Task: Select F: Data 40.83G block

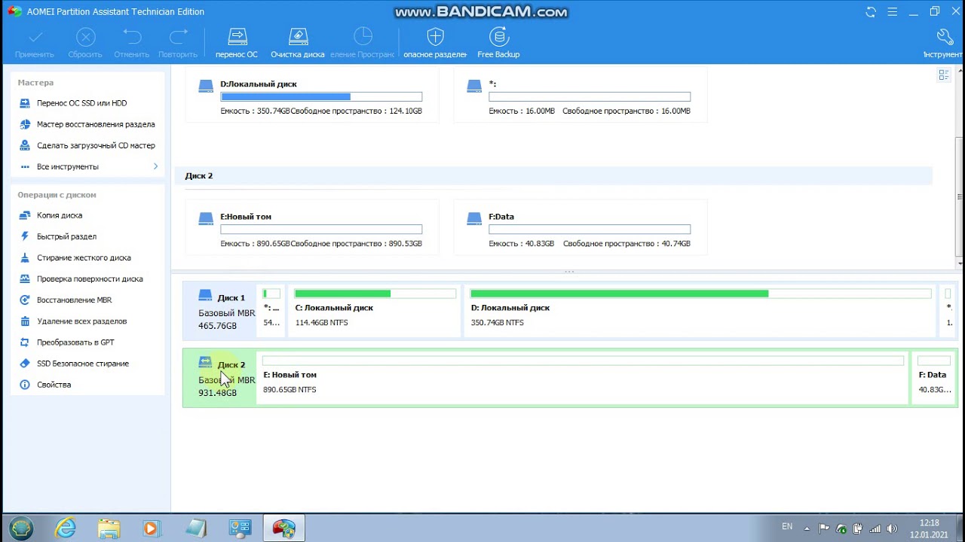Action: coord(934,378)
